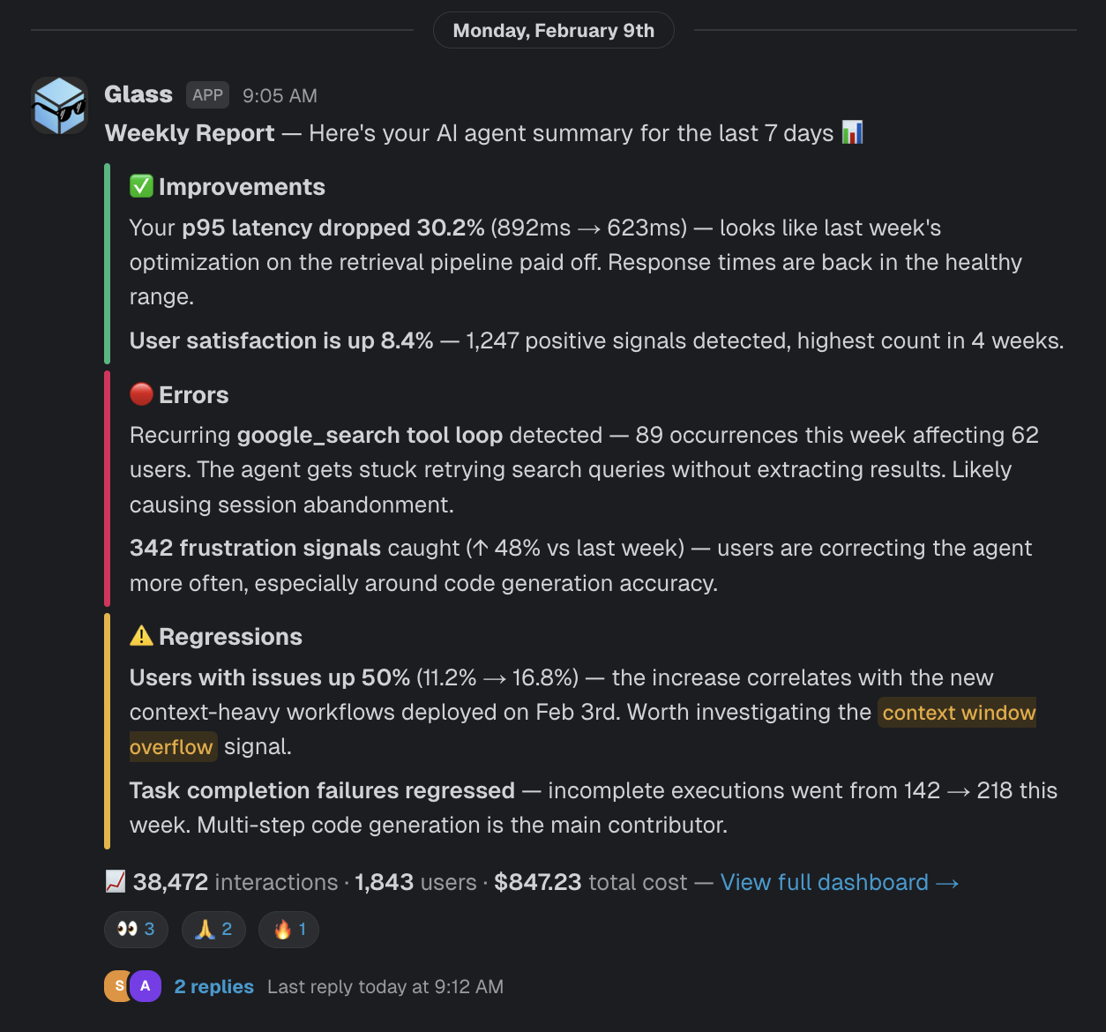Click the green Improvements section sidebar

click(108, 265)
